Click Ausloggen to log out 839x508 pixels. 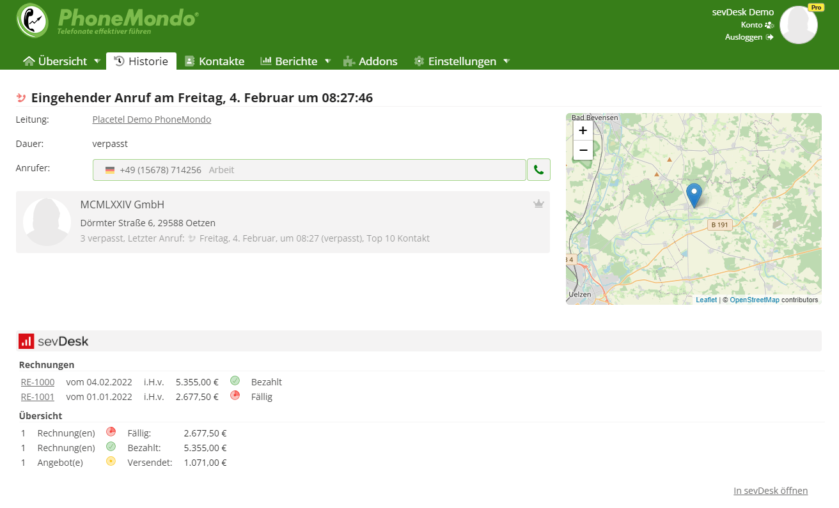pos(749,37)
